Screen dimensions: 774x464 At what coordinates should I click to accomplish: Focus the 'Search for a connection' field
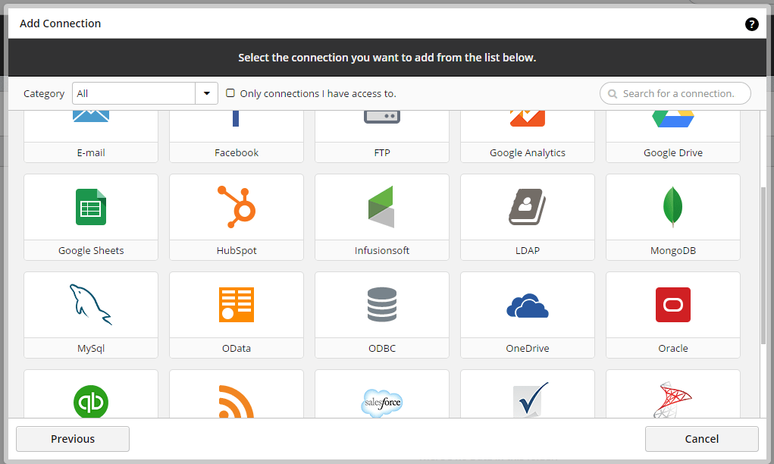675,93
